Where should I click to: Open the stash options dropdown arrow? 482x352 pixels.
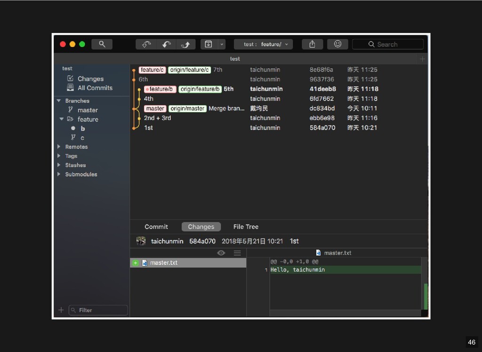tap(222, 44)
